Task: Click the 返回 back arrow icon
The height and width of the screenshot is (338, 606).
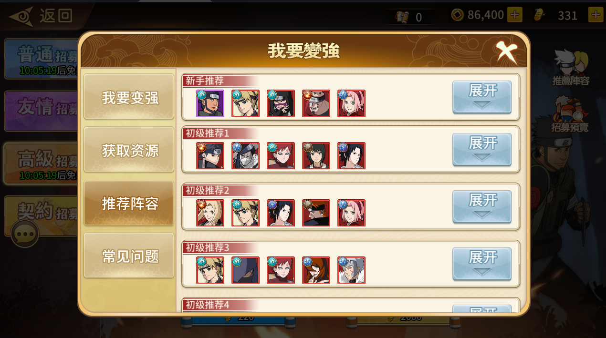Action: (21, 17)
